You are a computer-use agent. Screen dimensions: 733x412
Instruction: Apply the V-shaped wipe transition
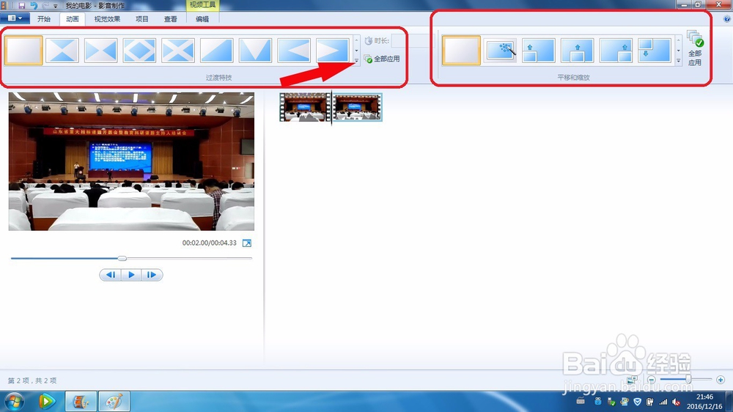coord(255,51)
